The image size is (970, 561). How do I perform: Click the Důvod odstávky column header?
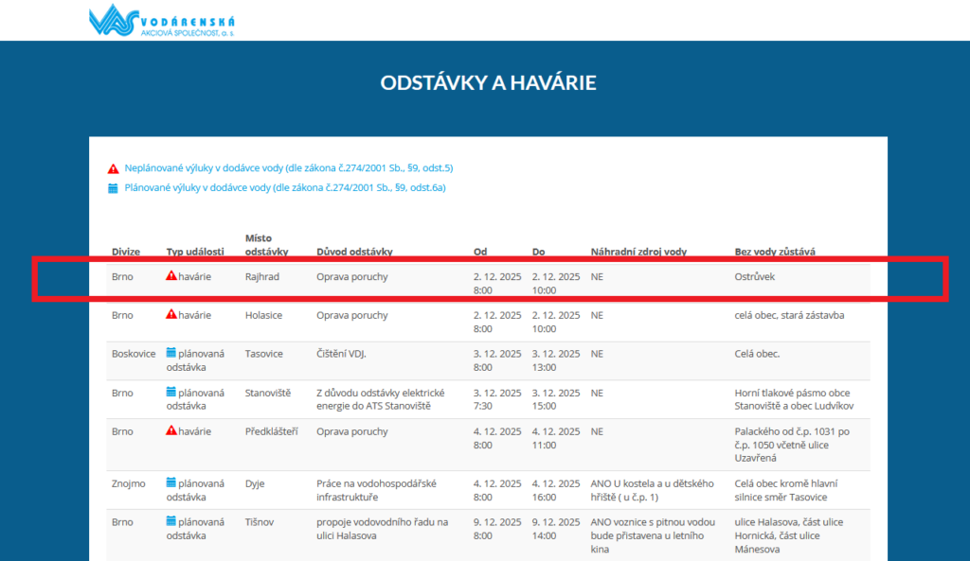[x=354, y=252]
